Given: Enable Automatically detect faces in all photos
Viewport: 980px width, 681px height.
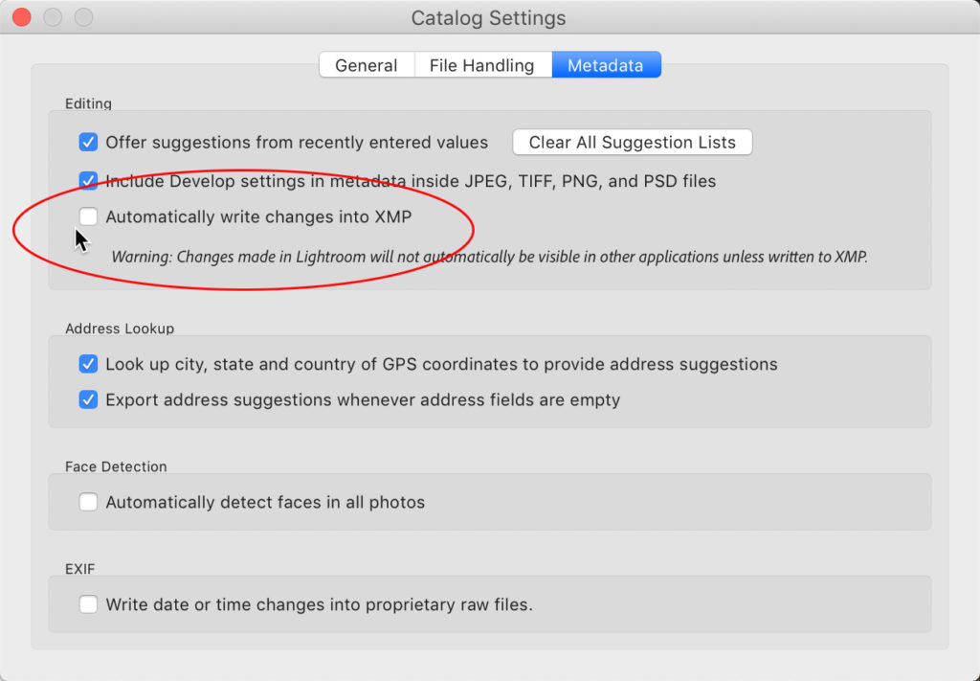Looking at the screenshot, I should 88,502.
